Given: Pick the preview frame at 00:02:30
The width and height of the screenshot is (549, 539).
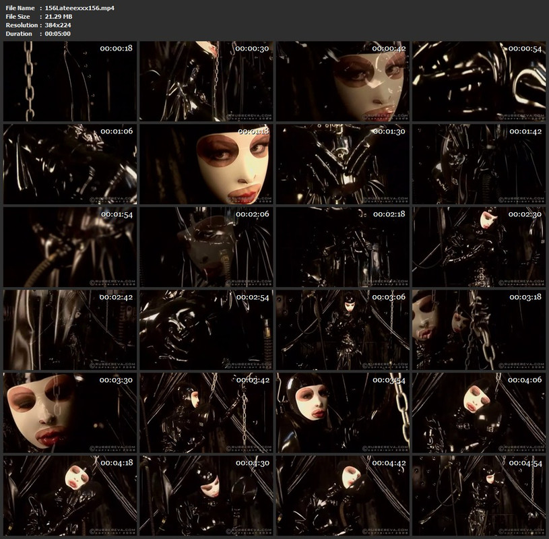Looking at the screenshot, I should pos(479,247).
